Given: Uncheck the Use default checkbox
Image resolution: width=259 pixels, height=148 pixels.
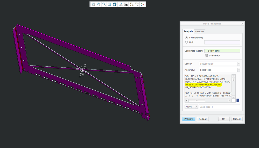Looking at the screenshot, I should tap(207, 55).
